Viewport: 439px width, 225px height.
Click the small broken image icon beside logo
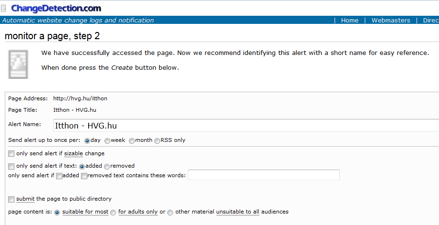point(3,9)
